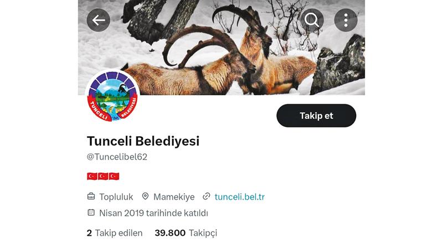Click the Takipçi label
The height and width of the screenshot is (249, 443).
coord(203,233)
